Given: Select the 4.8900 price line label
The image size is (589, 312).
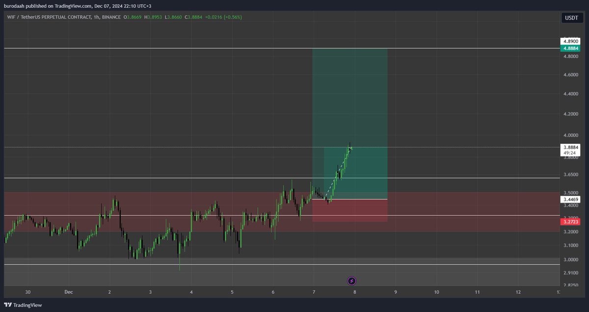Looking at the screenshot, I should click(x=571, y=42).
